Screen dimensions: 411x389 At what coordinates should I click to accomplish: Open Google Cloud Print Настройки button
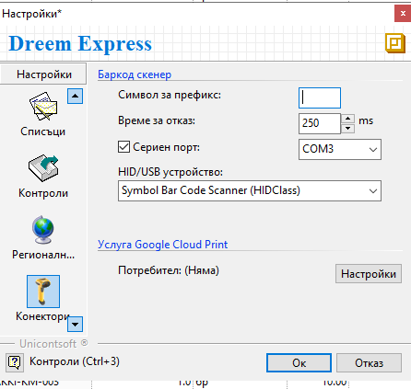(369, 274)
